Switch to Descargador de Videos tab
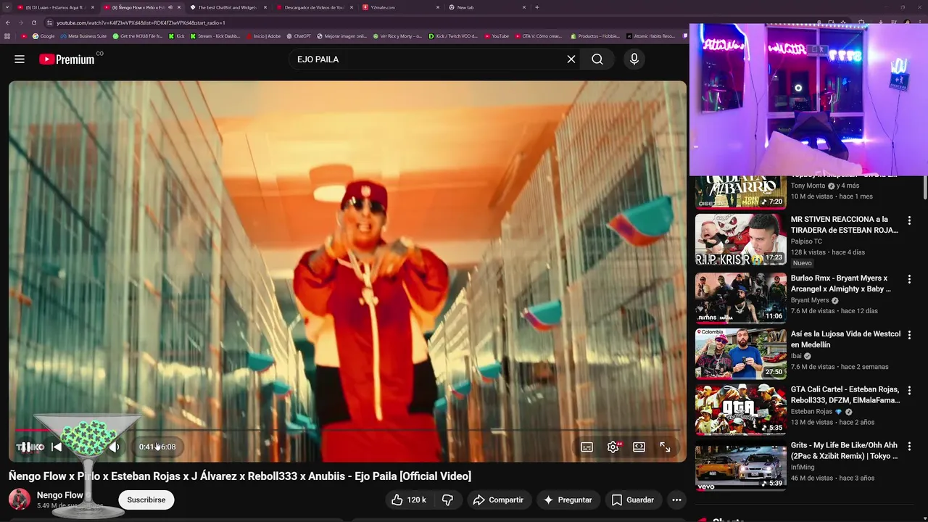This screenshot has width=928, height=522. (314, 7)
